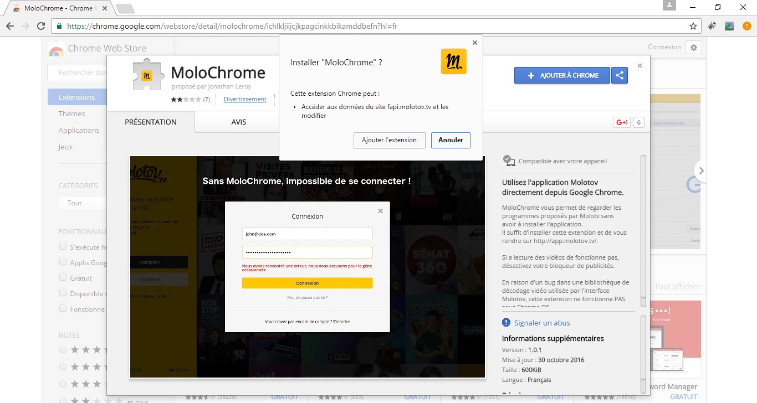Open the Web Store settings gear

[x=693, y=48]
